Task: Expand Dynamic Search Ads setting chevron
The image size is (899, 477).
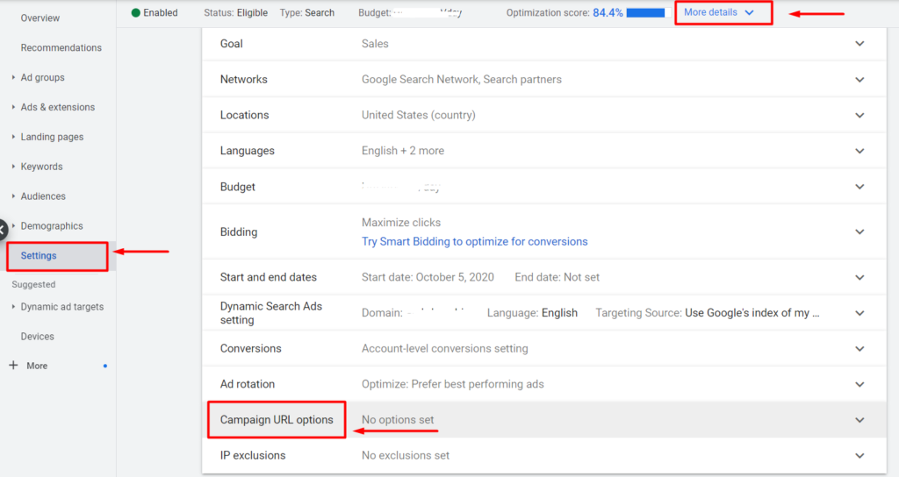Action: (x=859, y=313)
